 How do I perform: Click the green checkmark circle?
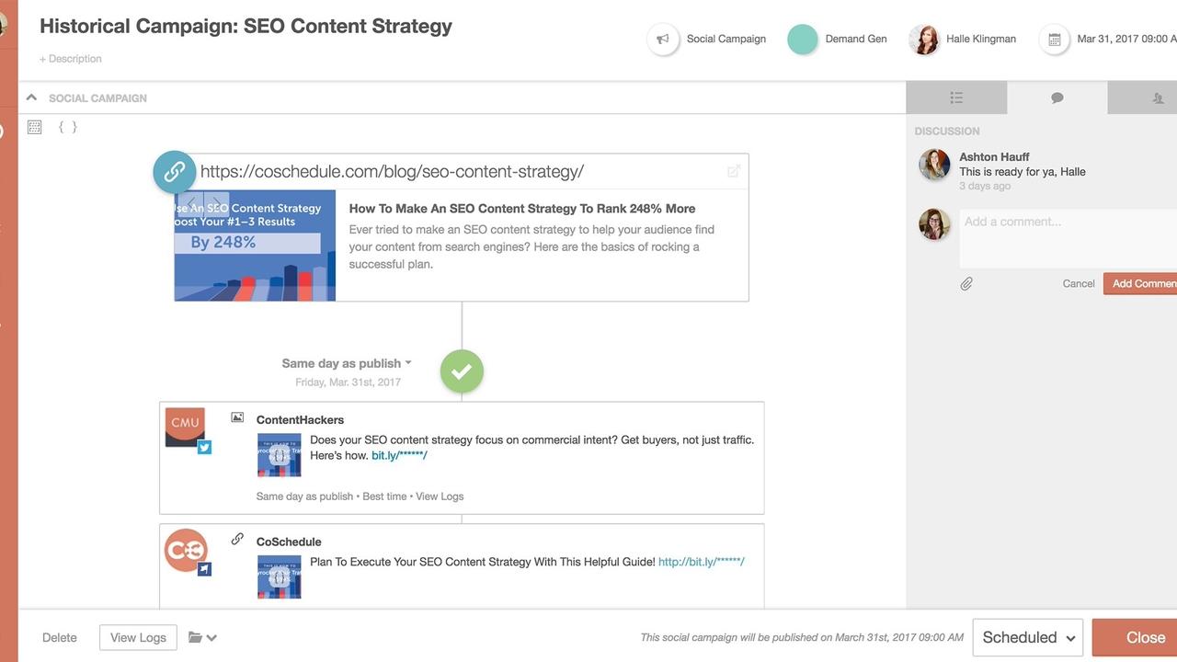click(462, 371)
